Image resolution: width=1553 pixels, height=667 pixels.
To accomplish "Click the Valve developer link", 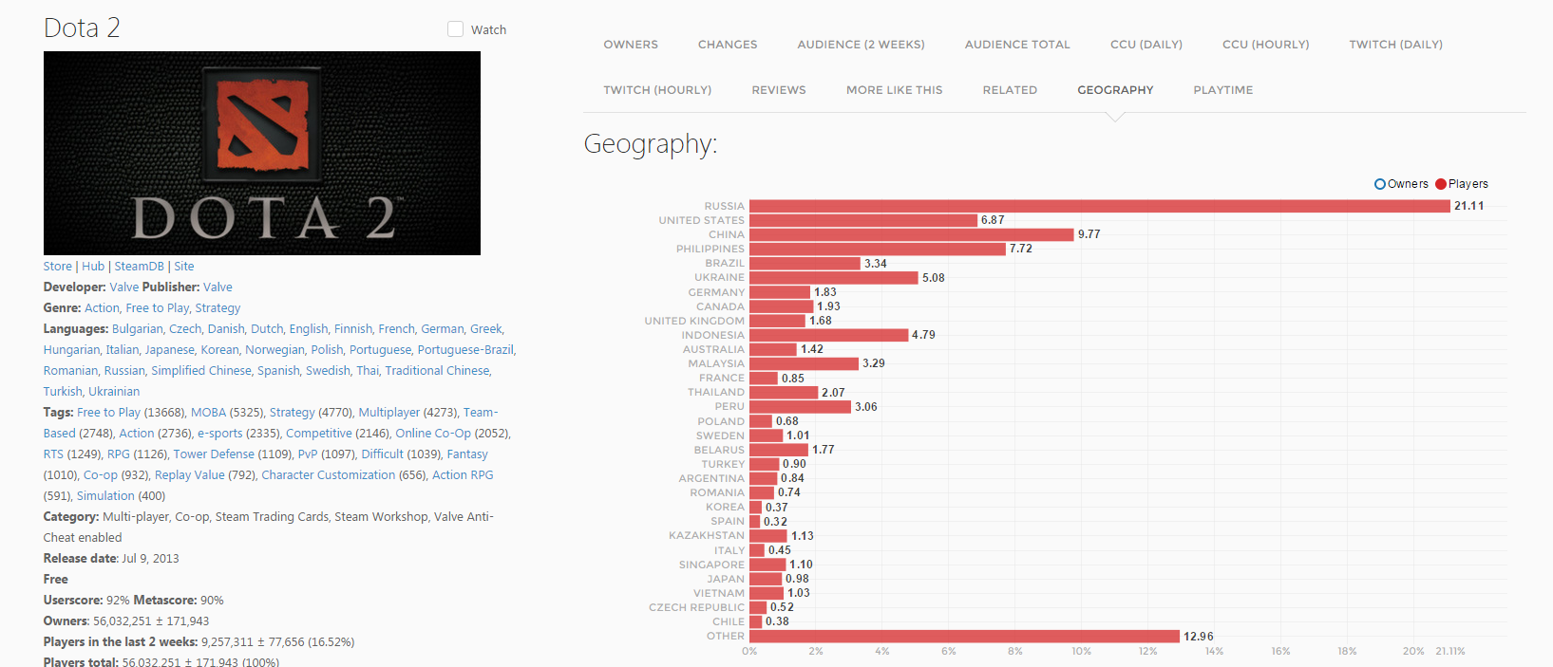I will coord(123,287).
